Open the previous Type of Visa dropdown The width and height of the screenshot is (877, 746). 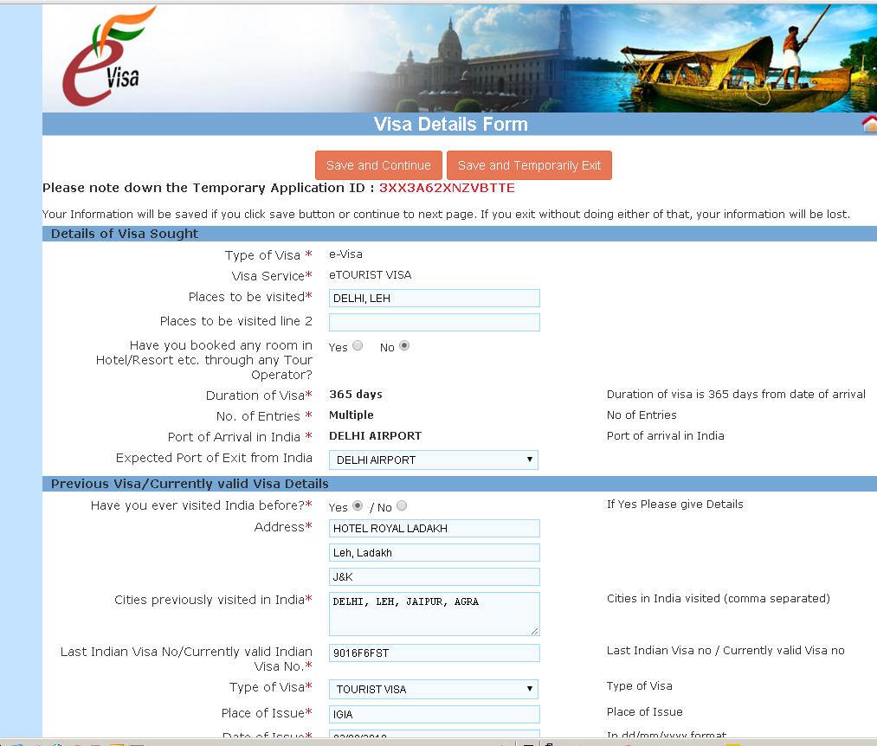(434, 689)
